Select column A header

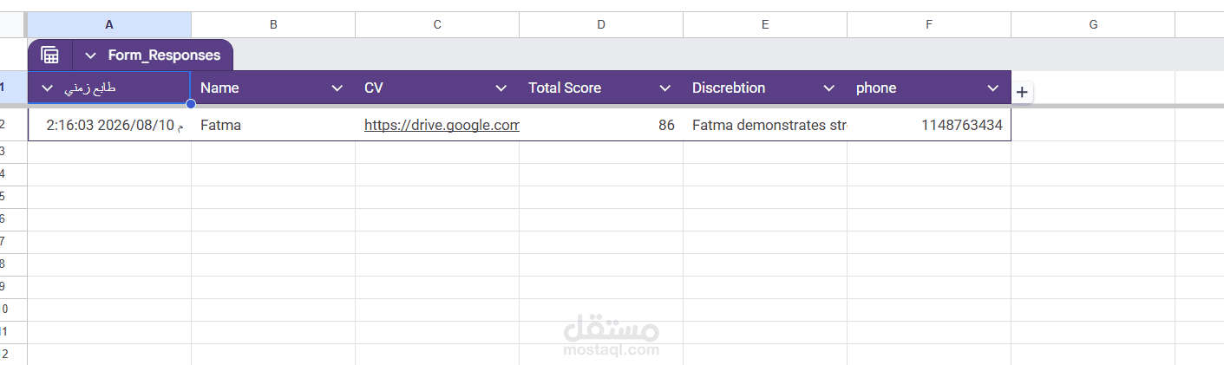tap(109, 25)
